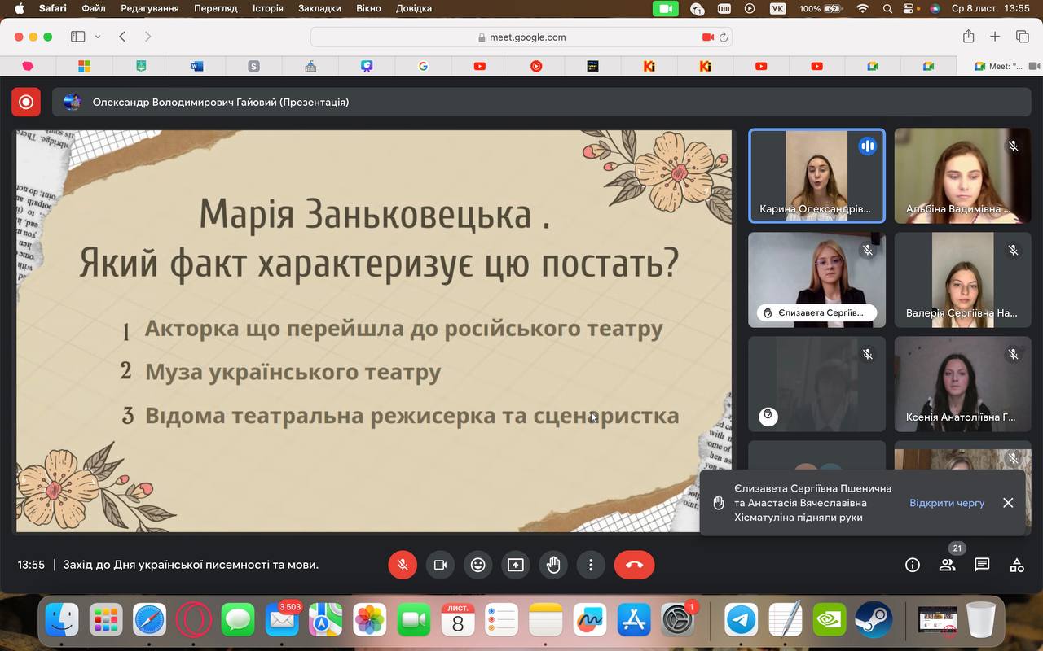The image size is (1043, 651).
Task: Click the Відкрити чергу link
Action: [x=947, y=503]
